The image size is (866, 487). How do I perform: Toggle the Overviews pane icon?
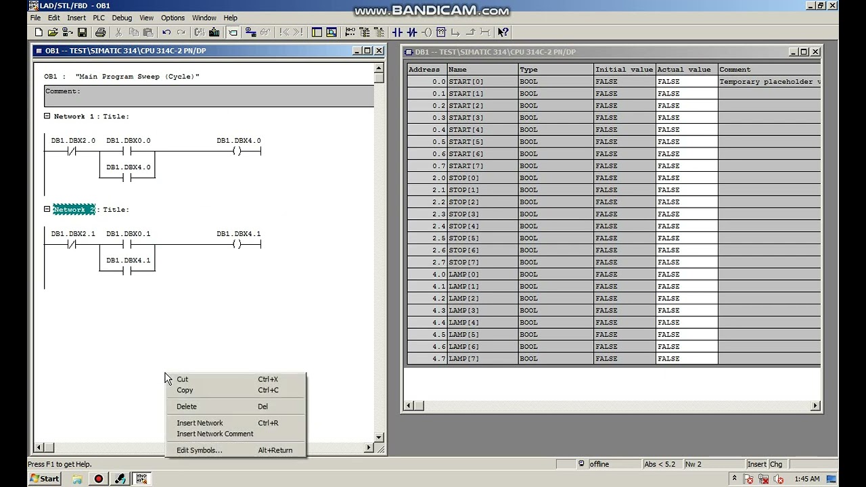click(317, 32)
